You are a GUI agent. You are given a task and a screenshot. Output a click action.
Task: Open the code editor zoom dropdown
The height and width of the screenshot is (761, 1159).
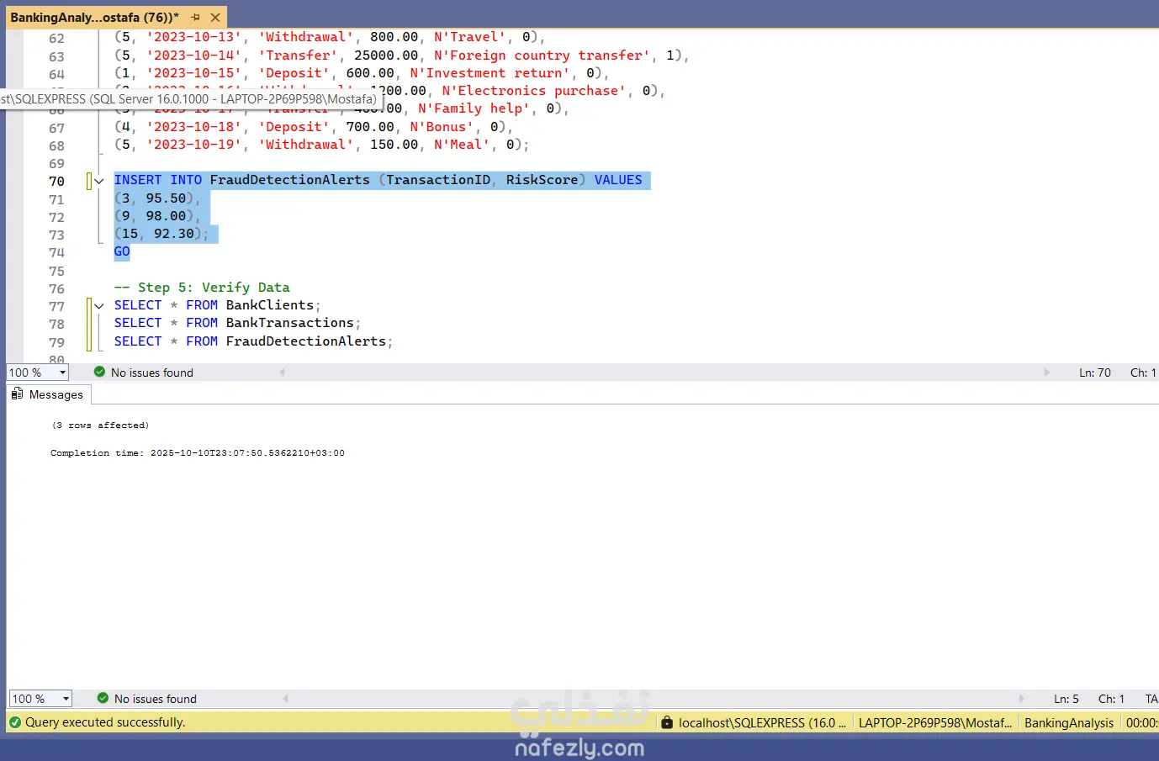pos(62,373)
